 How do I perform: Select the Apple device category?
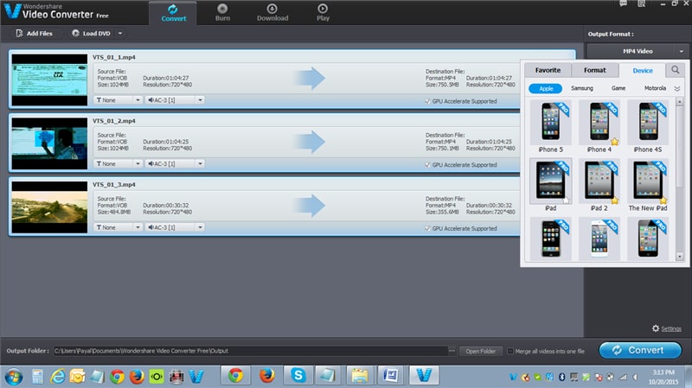click(x=546, y=89)
